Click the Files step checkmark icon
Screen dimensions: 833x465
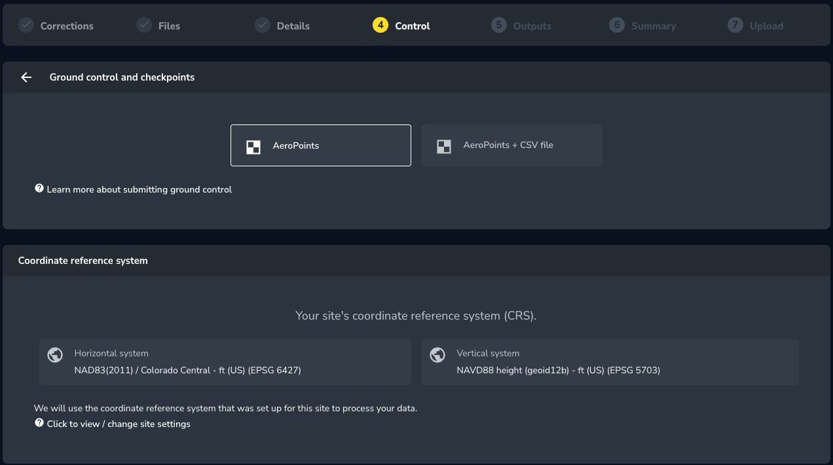pyautogui.click(x=144, y=25)
